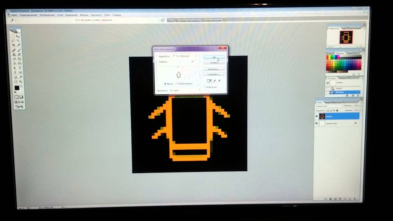
Task: Select the Crop tool
Action: 14,45
